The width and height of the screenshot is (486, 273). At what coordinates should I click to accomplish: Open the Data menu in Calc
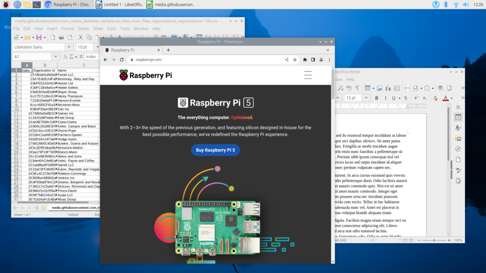point(111,28)
